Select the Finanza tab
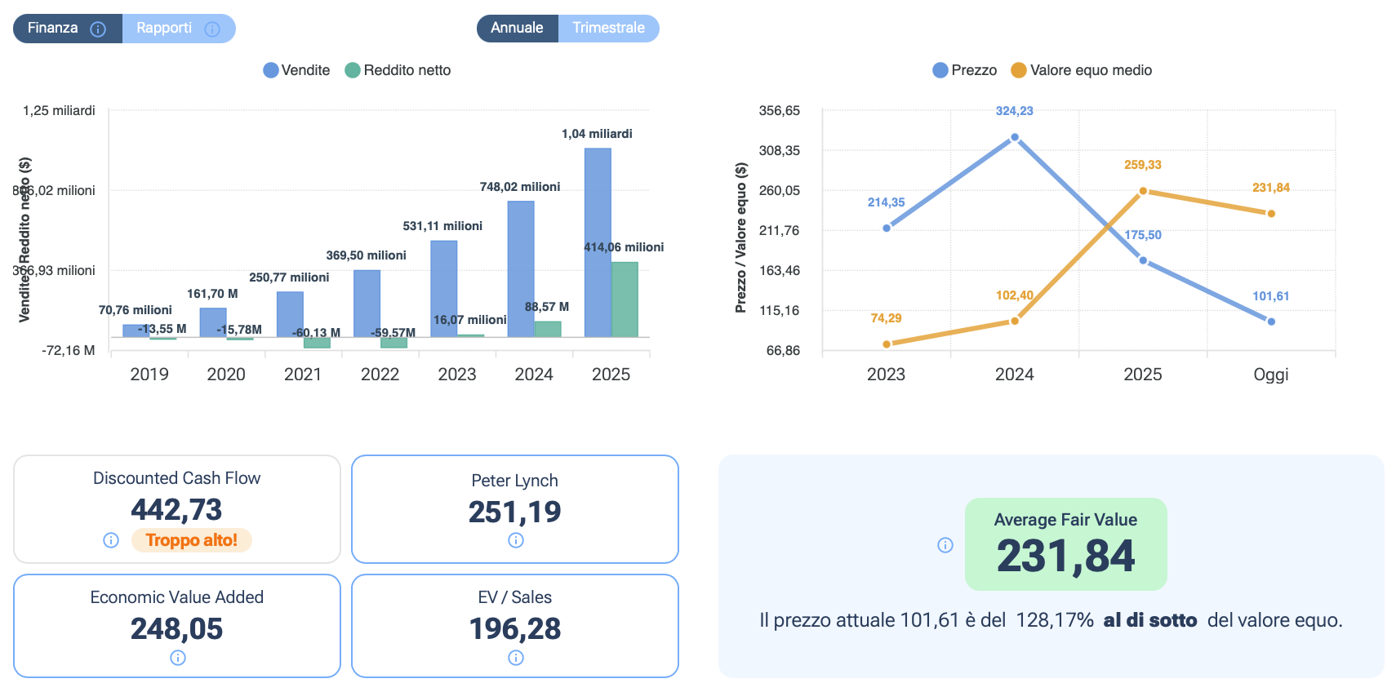Viewport: 1396px width, 692px height. pyautogui.click(x=53, y=29)
